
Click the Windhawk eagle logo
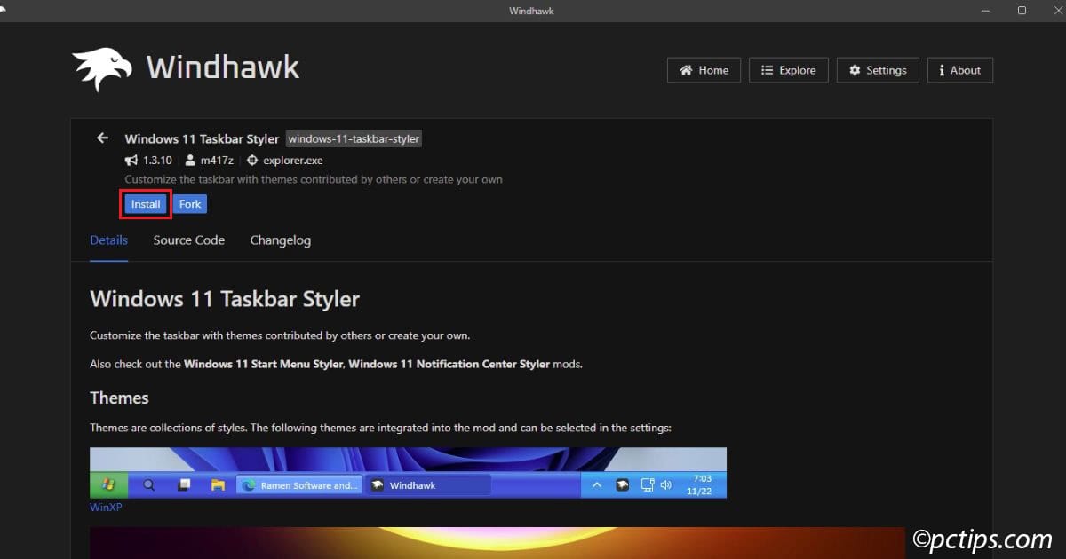click(102, 70)
